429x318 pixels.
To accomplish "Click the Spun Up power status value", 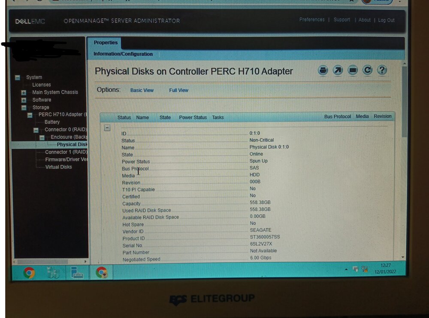I will click(x=259, y=161).
